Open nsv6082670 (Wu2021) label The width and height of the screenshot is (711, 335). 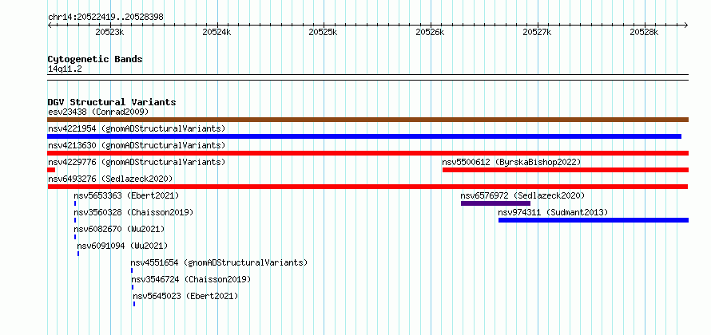[119, 229]
